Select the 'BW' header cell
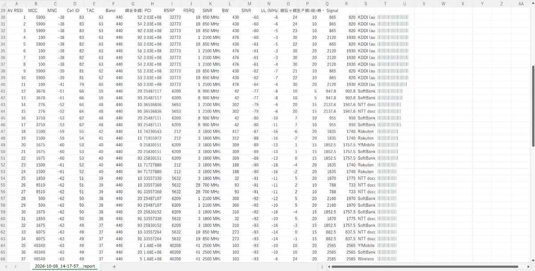This screenshot has width=535, height=271. tap(230, 10)
